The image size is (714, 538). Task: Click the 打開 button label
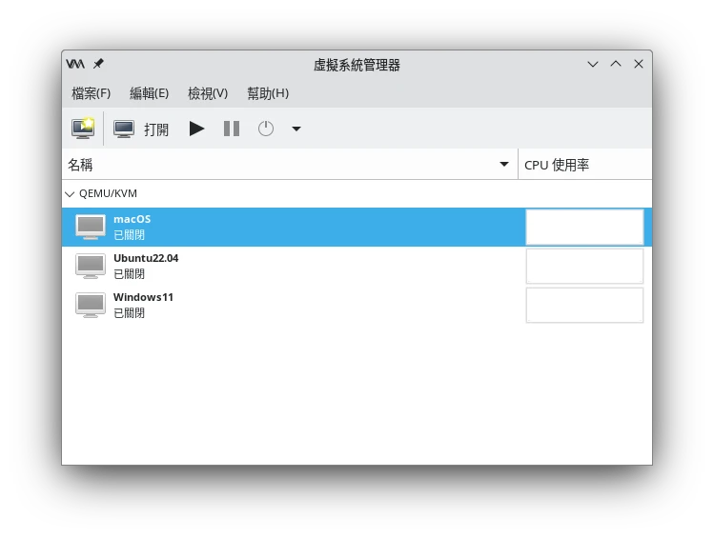(x=156, y=130)
